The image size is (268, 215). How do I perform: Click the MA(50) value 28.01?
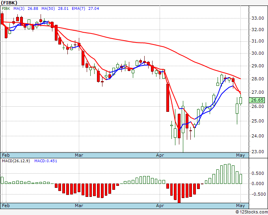[63, 9]
